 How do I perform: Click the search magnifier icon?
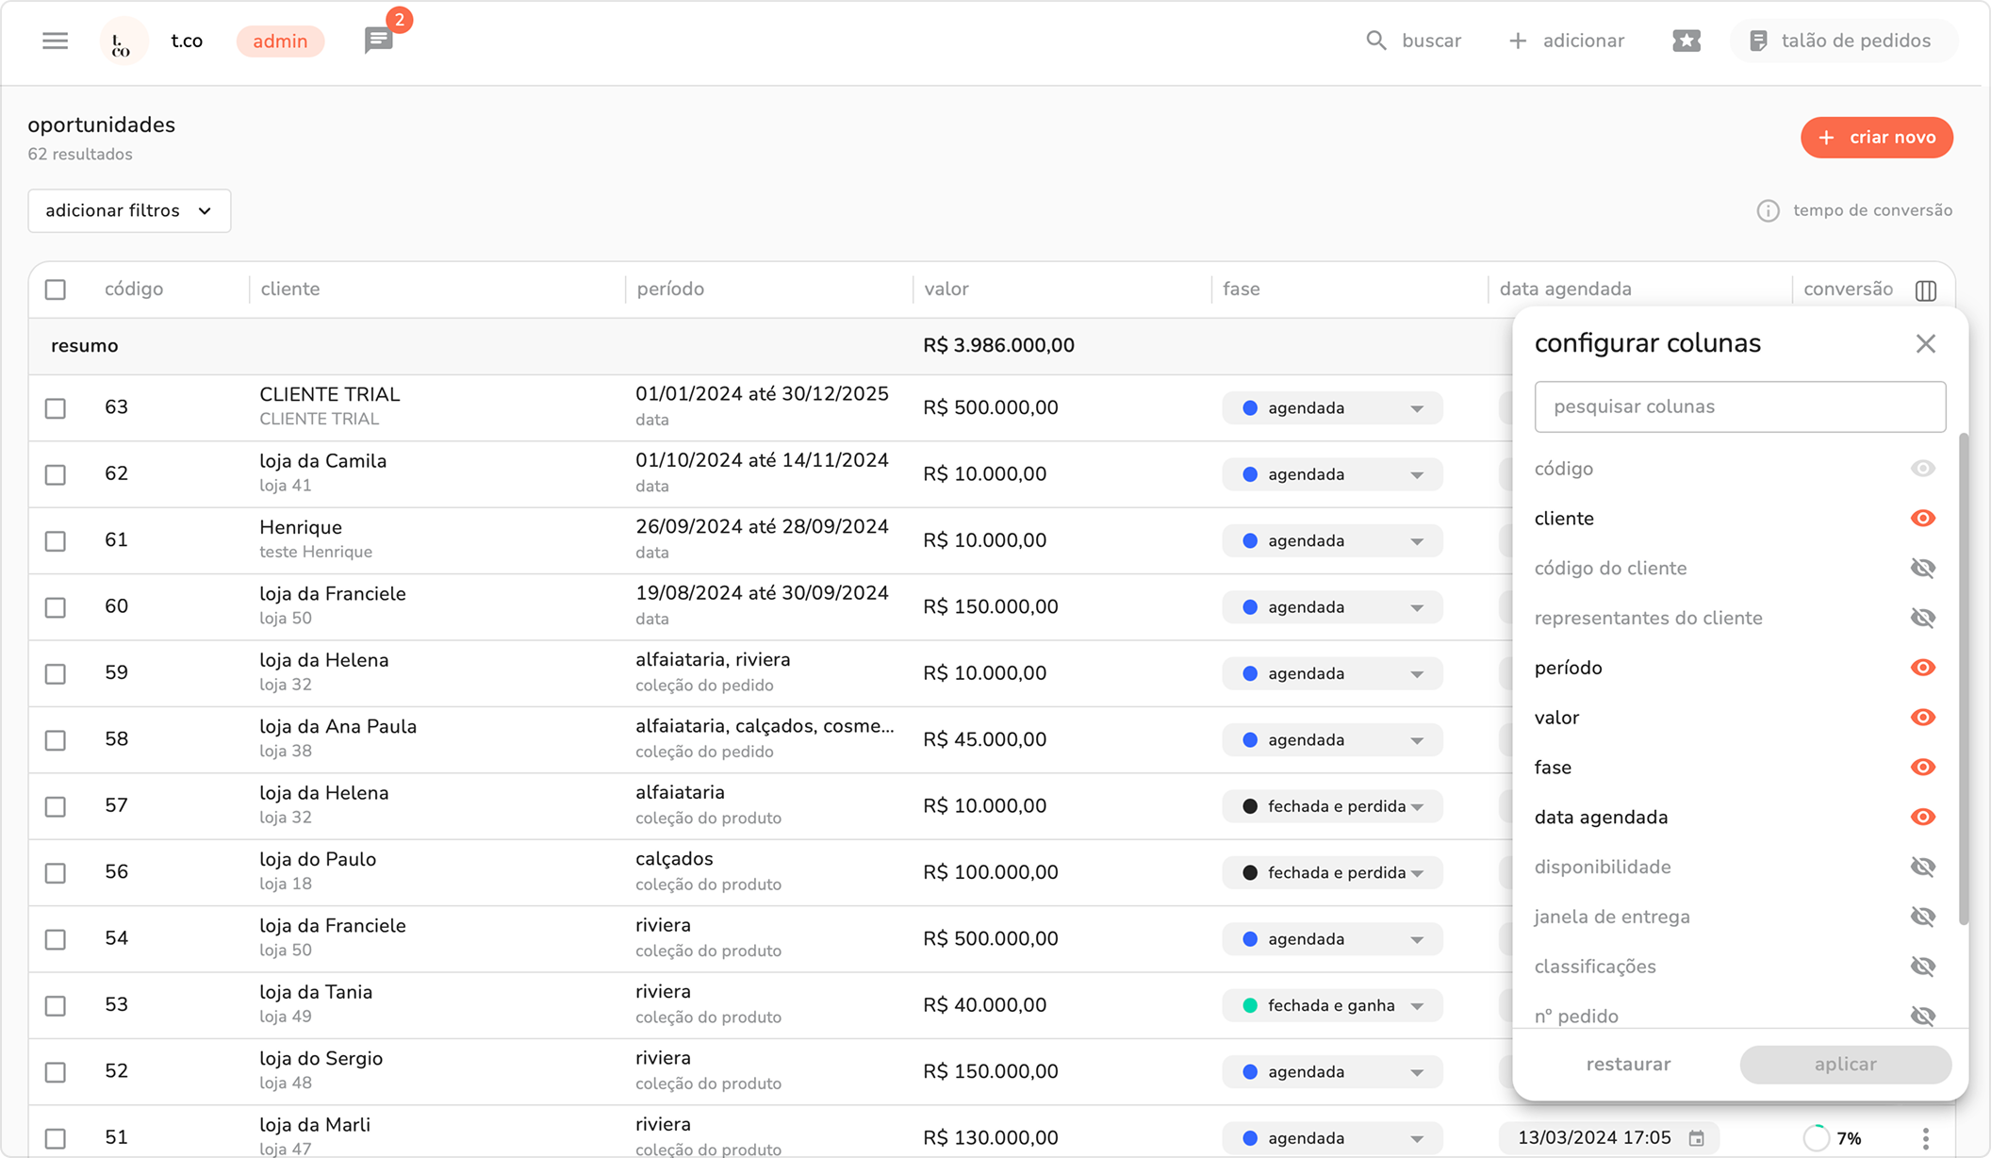click(x=1375, y=41)
